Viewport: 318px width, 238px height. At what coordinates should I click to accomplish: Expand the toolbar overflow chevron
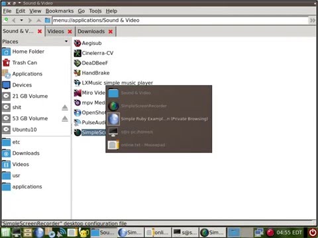point(312,20)
